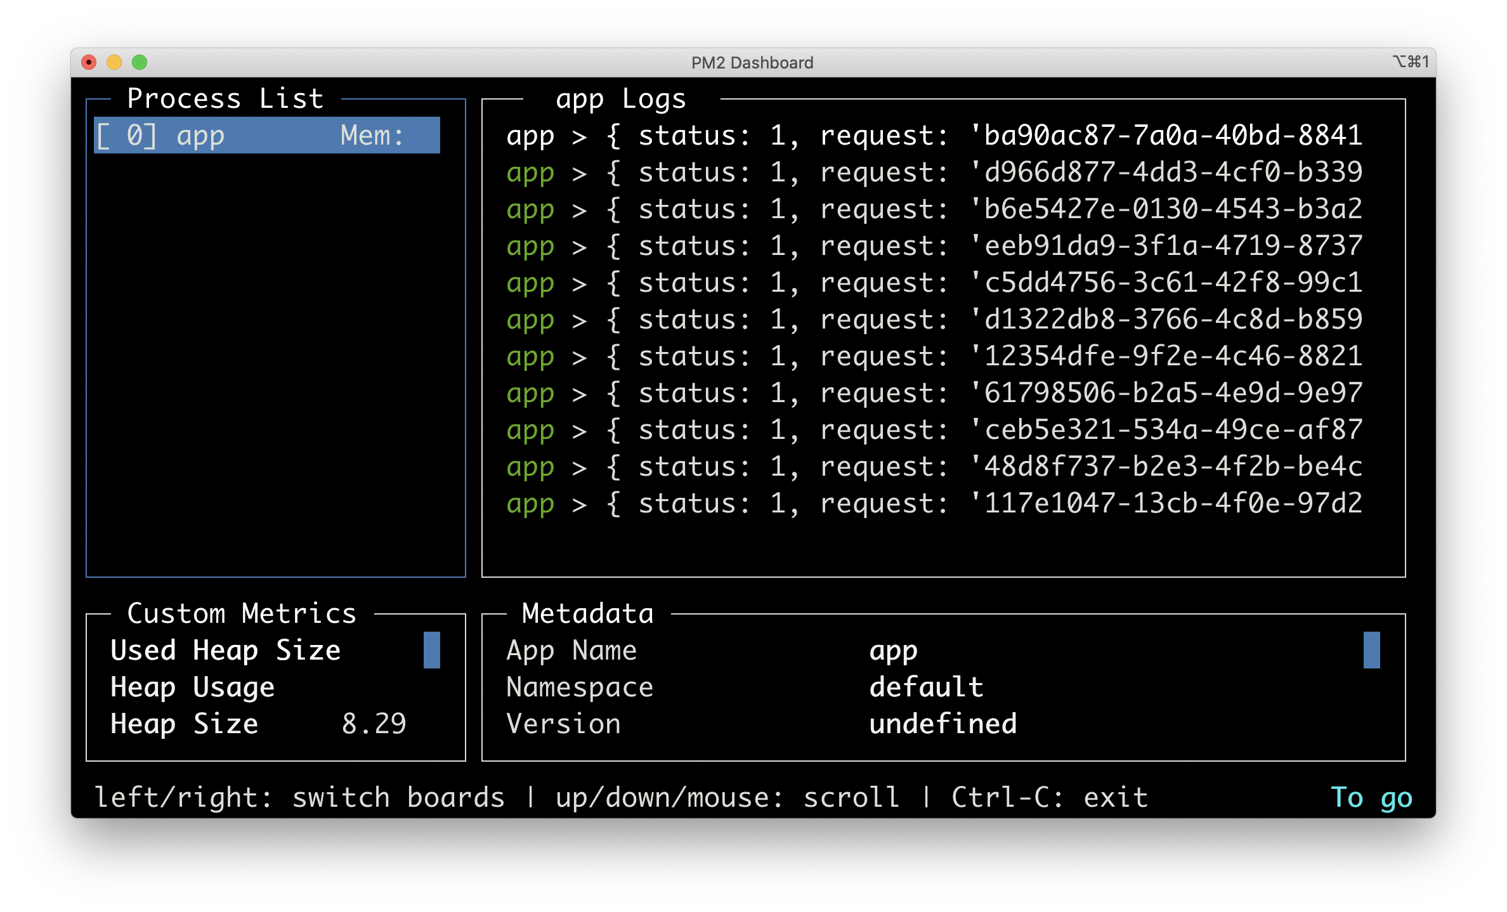Viewport: 1507px width, 912px height.
Task: Click the Metadata panel title
Action: [587, 613]
